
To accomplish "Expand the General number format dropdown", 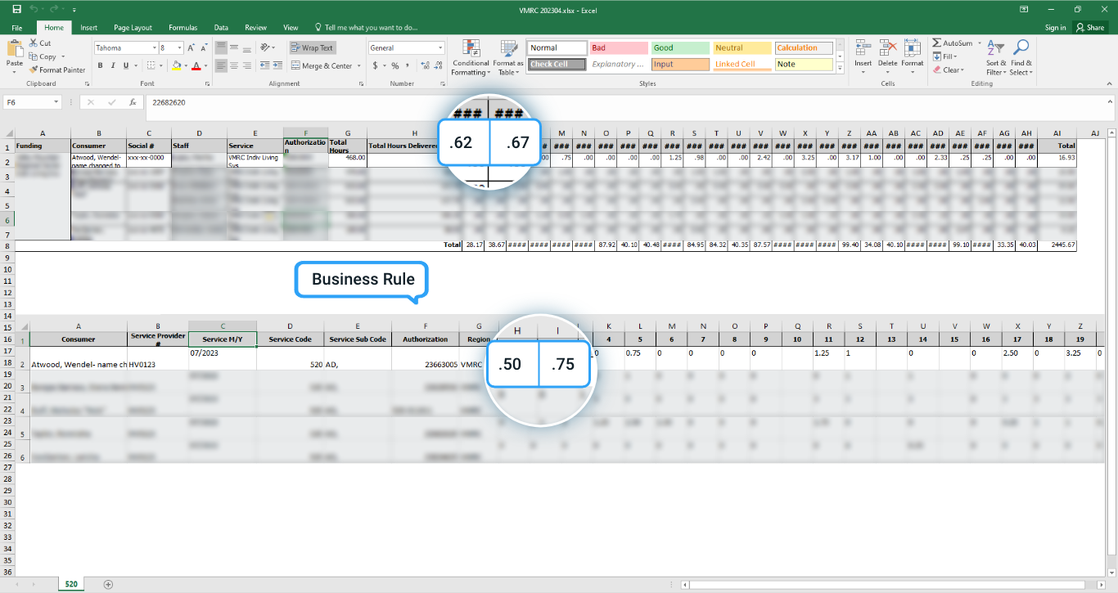I will click(440, 48).
